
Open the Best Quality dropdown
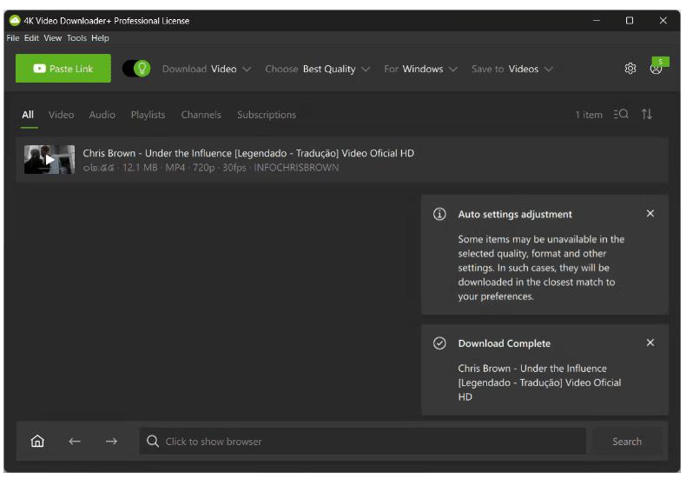tap(317, 70)
